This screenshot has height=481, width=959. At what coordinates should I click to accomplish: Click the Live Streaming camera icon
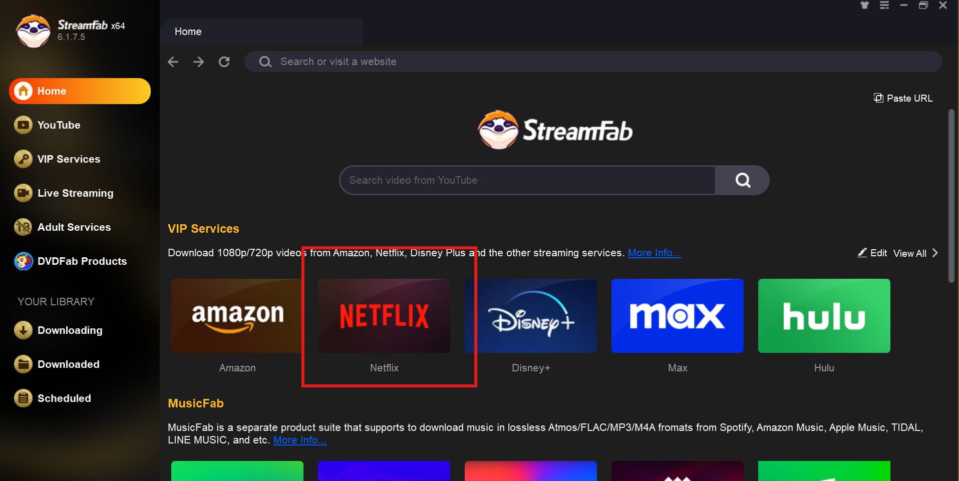23,193
